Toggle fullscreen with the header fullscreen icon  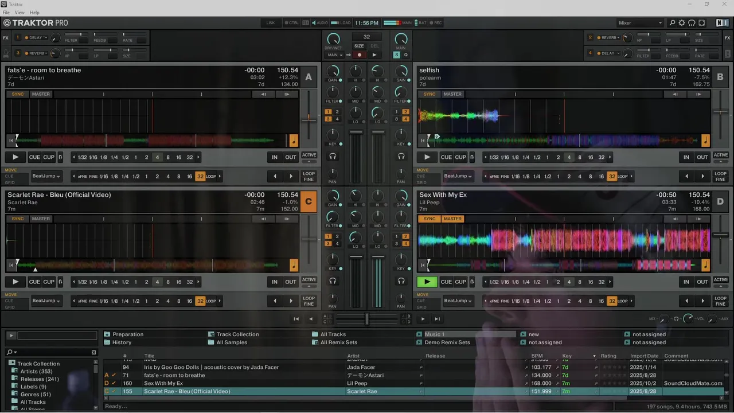pos(702,23)
